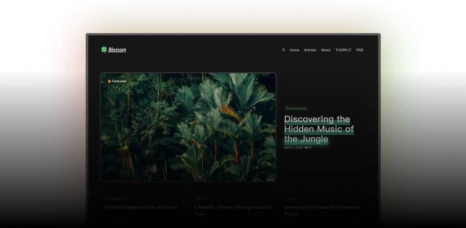Screen dimensions: 466x228
Task: Read 'A Frosty Foreplay of Ice and Snow'
Action: (140, 207)
